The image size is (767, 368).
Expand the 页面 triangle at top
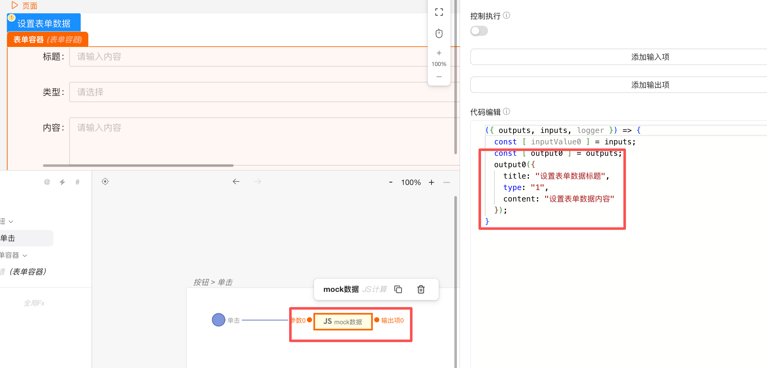tap(15, 5)
